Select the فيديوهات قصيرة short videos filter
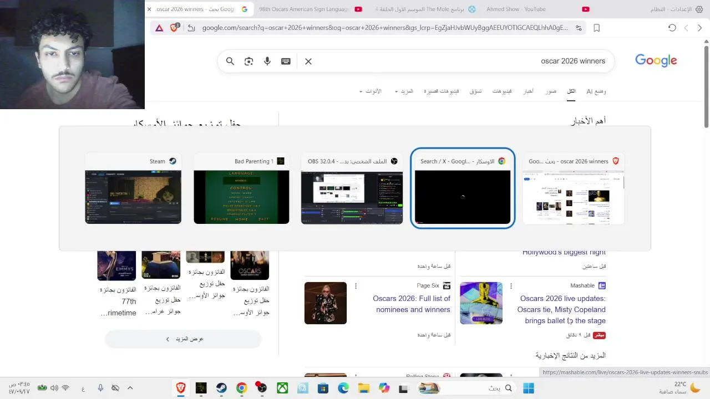This screenshot has height=399, width=710. coord(442,91)
